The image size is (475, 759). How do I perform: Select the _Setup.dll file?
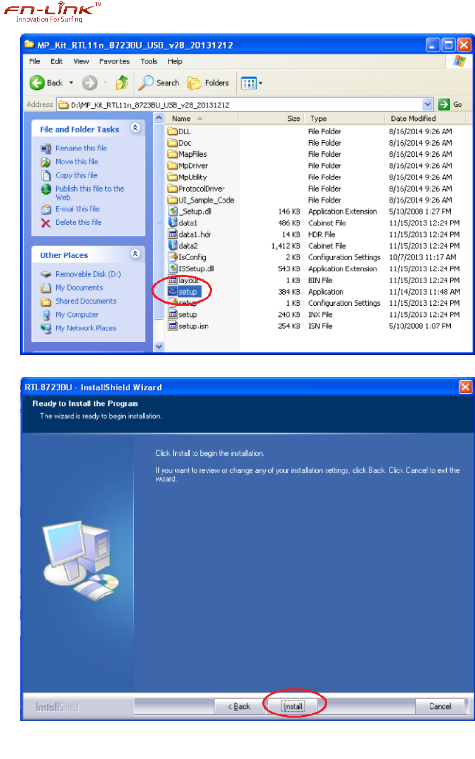190,211
